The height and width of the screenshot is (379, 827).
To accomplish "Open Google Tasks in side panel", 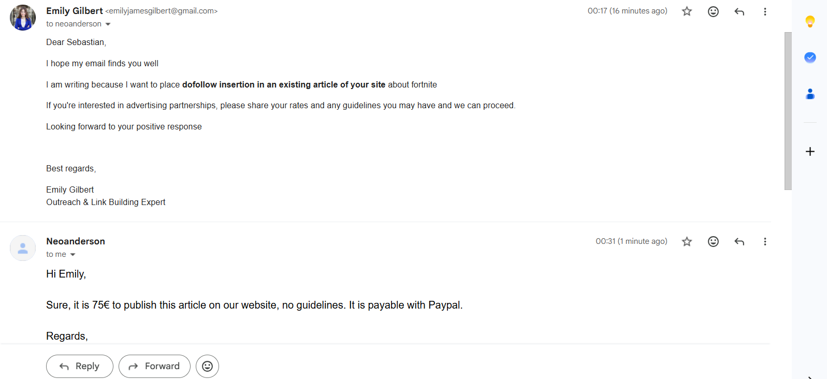I will [x=810, y=57].
